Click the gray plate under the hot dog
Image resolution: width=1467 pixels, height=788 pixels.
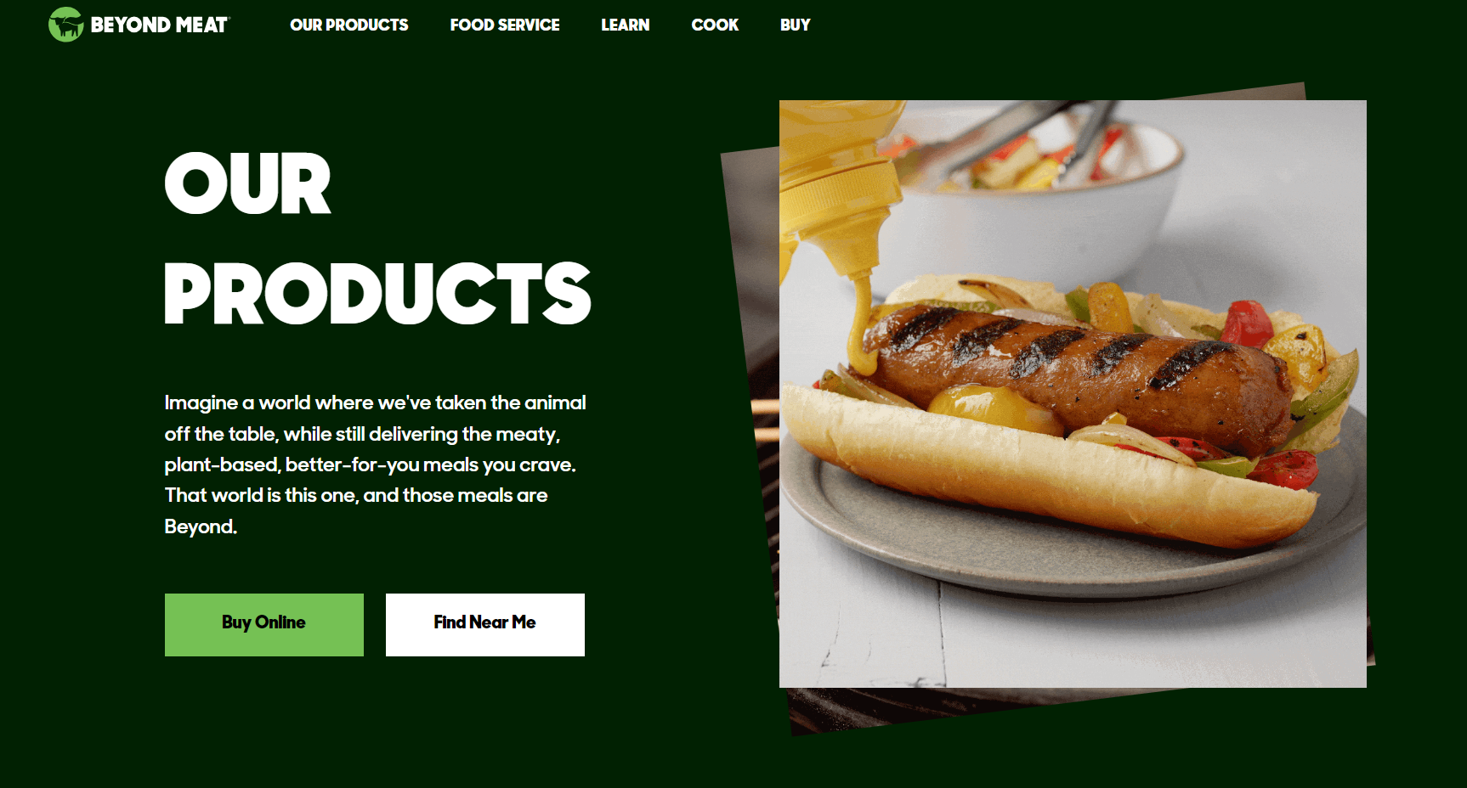[x=1073, y=543]
